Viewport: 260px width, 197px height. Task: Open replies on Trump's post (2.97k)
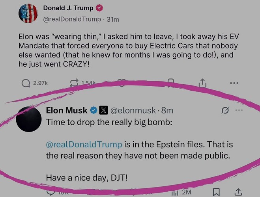(x=35, y=83)
